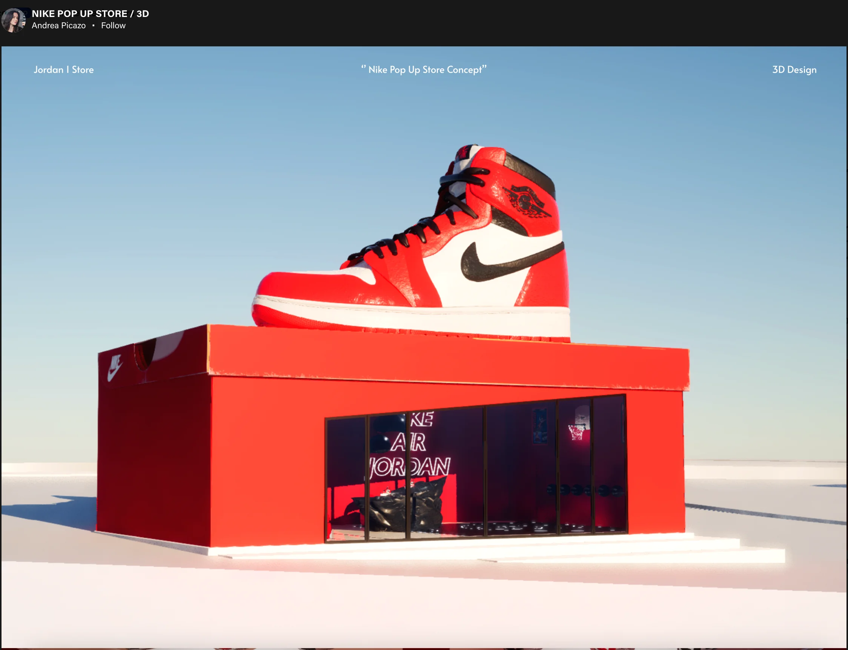Click the 'Nike Pop Up Store Concept' caption

[x=424, y=70]
